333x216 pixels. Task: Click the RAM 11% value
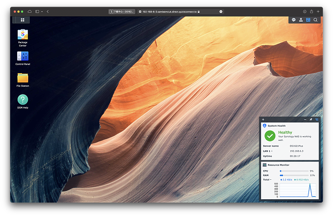click(312, 175)
